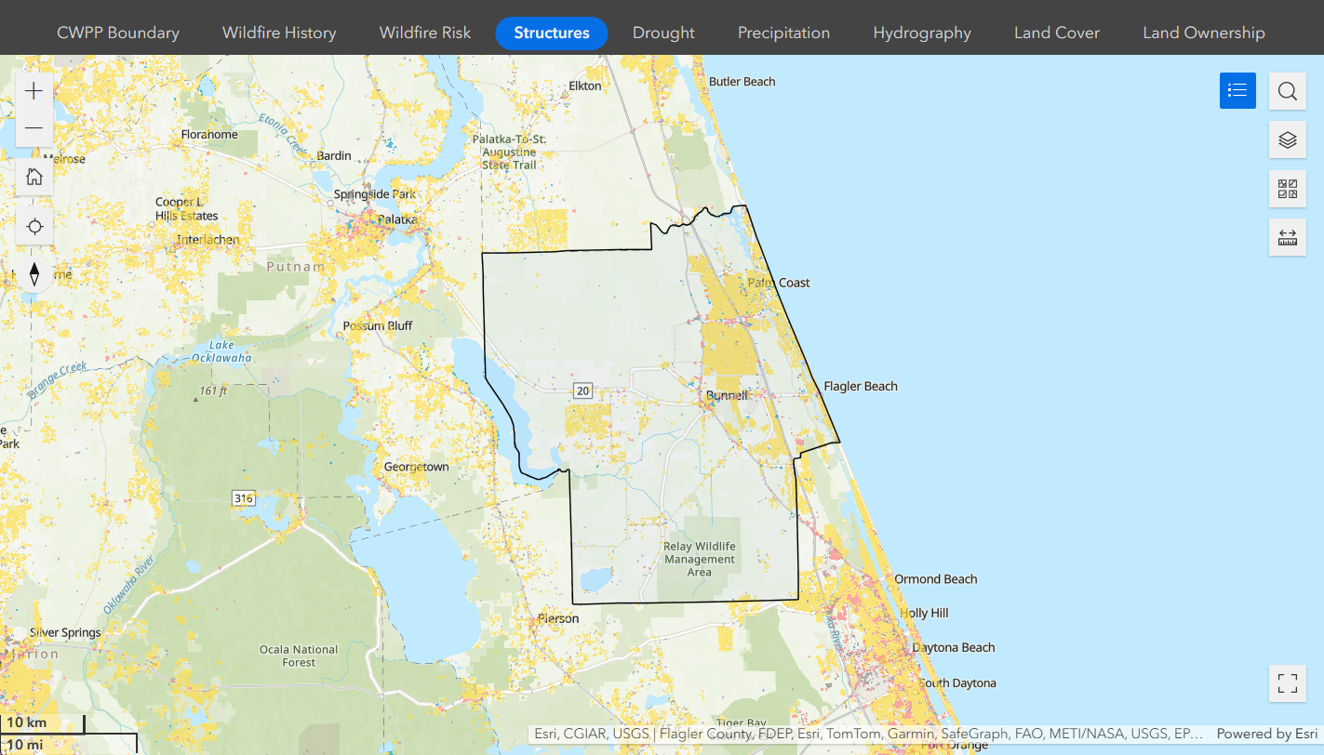Go to the Hydrography tab
Image resolution: width=1324 pixels, height=755 pixels.
click(x=921, y=33)
